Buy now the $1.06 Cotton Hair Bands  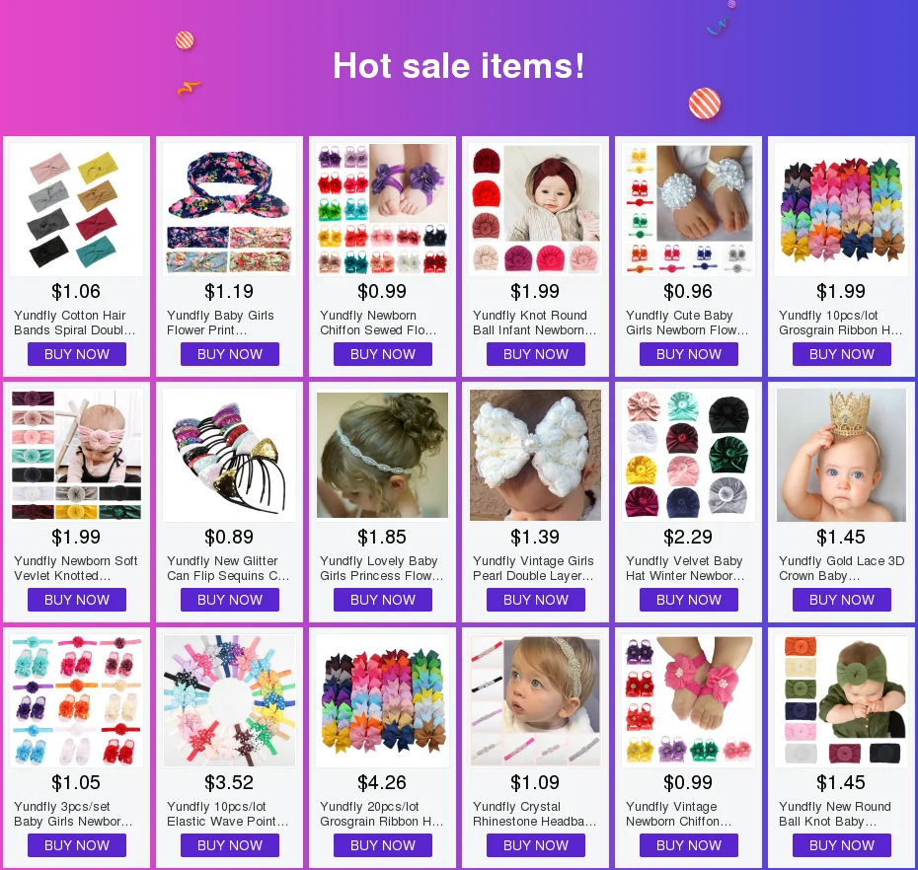click(77, 354)
